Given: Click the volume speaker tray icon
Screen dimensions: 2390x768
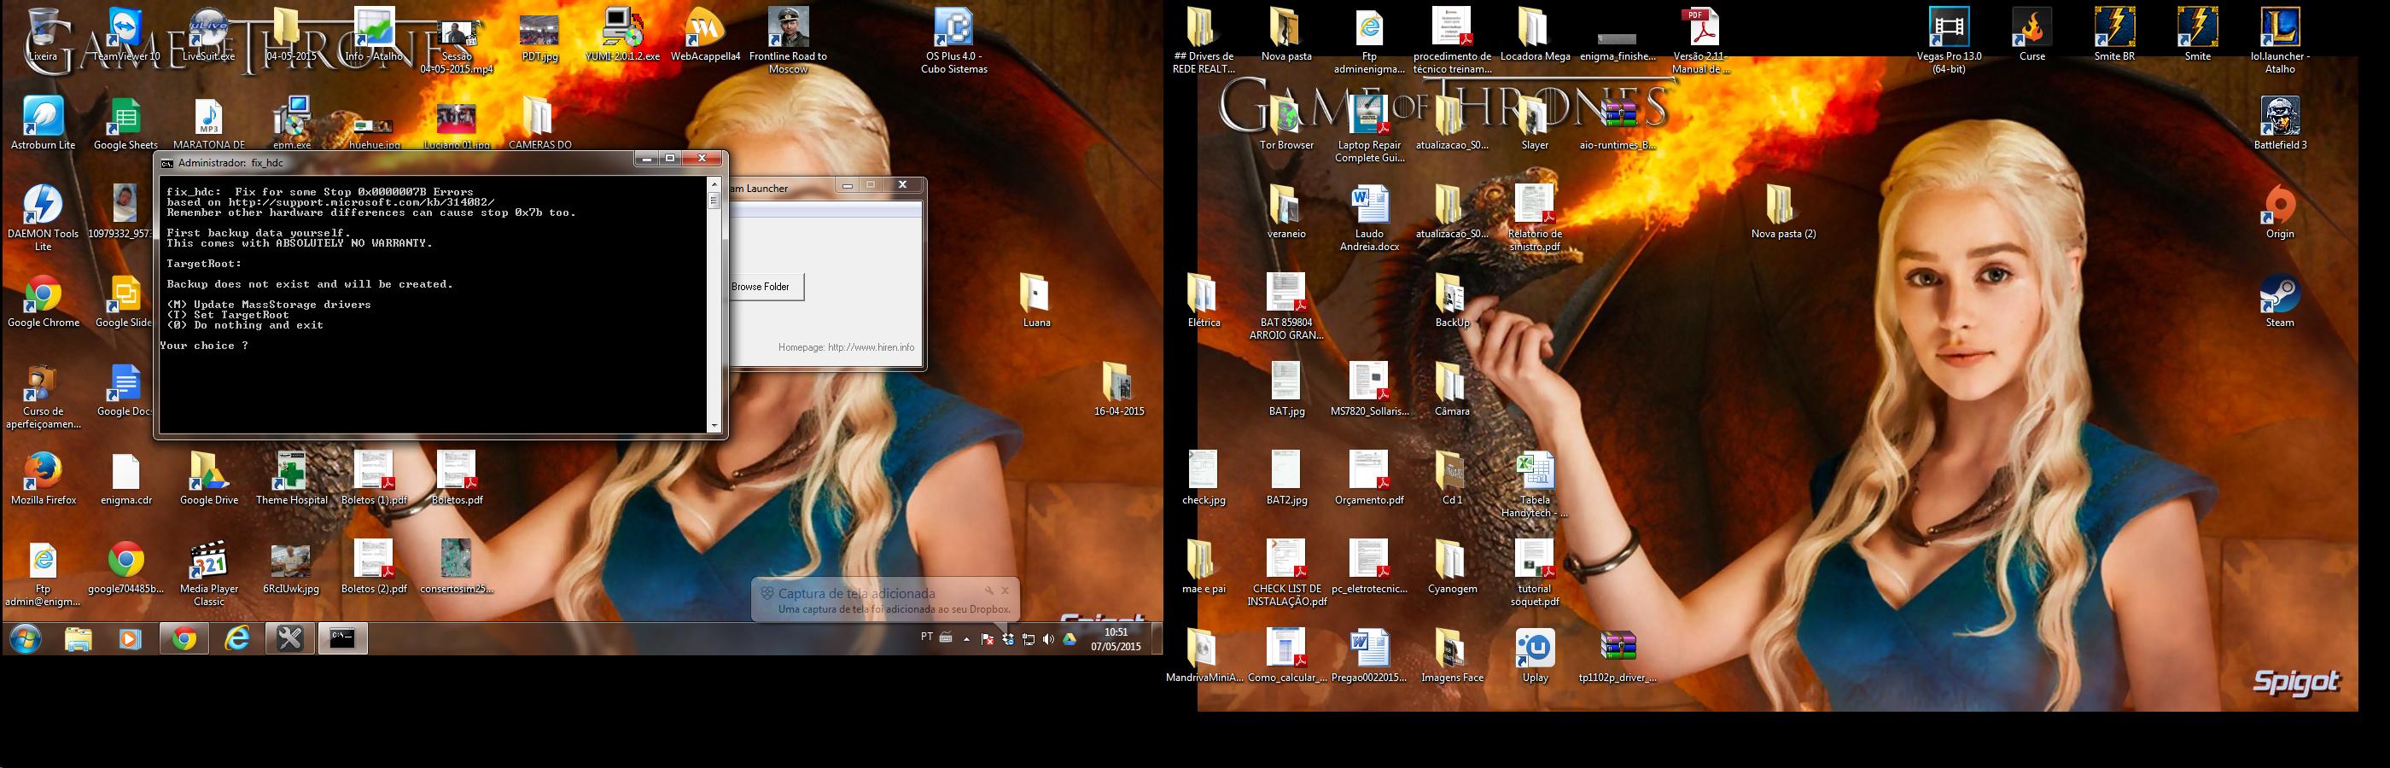Looking at the screenshot, I should 1048,639.
